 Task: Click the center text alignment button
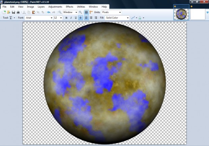[91, 17]
